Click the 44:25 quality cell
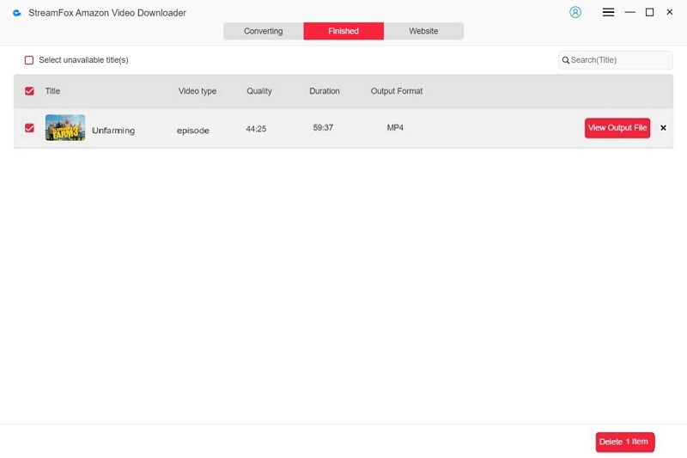Image resolution: width=687 pixels, height=458 pixels. (256, 129)
